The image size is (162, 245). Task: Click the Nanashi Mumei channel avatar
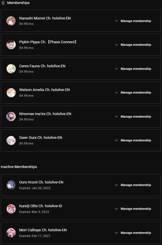point(11,21)
